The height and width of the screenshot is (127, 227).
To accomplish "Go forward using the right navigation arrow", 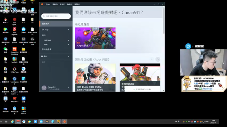I will coord(57,10).
